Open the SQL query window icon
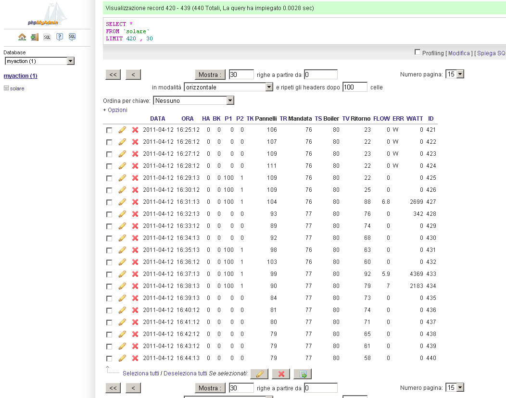Viewport: 506px width, 398px height. click(x=47, y=37)
